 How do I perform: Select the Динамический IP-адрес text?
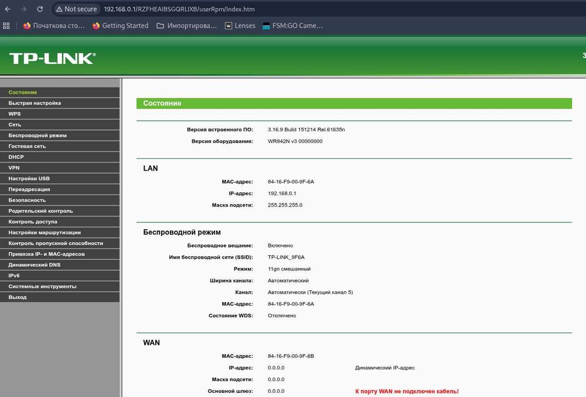pos(385,368)
